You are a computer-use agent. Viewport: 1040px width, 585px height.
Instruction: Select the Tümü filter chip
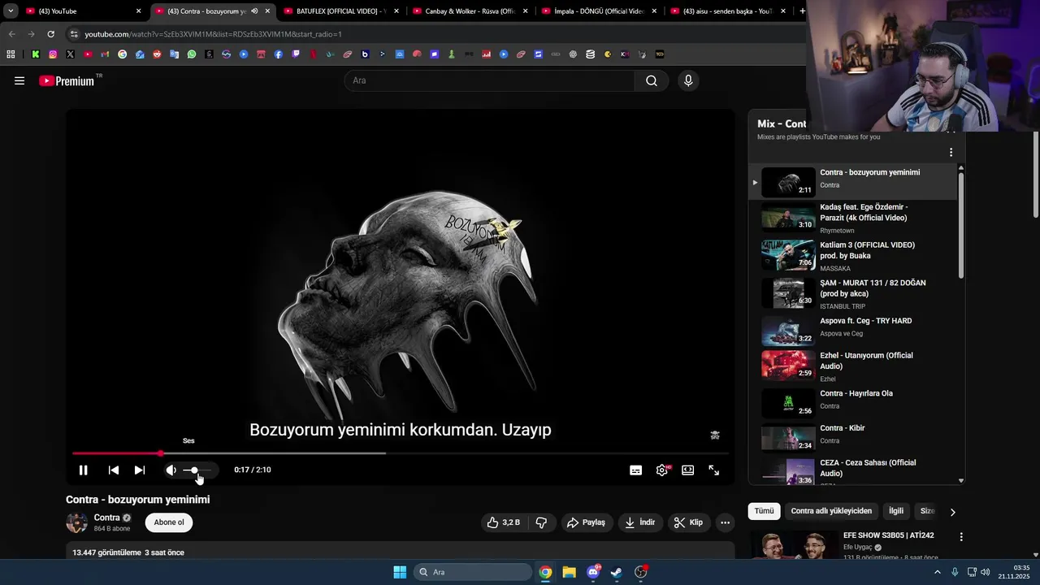(764, 511)
